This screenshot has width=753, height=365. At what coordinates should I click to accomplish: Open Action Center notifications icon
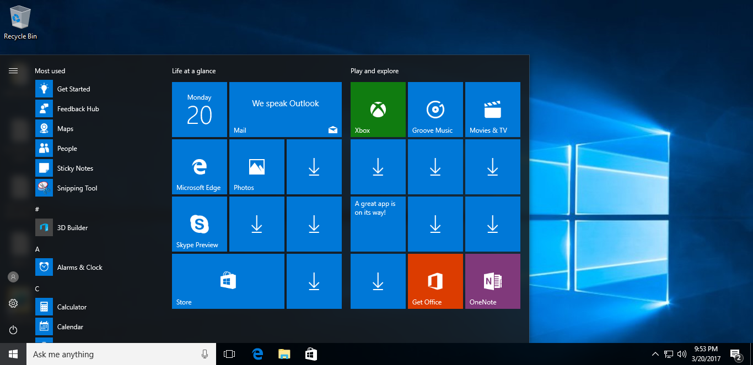(735, 355)
